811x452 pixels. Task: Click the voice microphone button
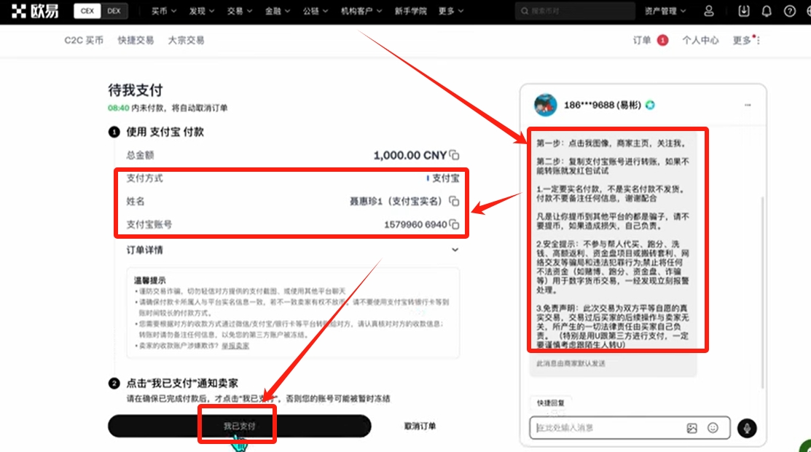(x=747, y=428)
